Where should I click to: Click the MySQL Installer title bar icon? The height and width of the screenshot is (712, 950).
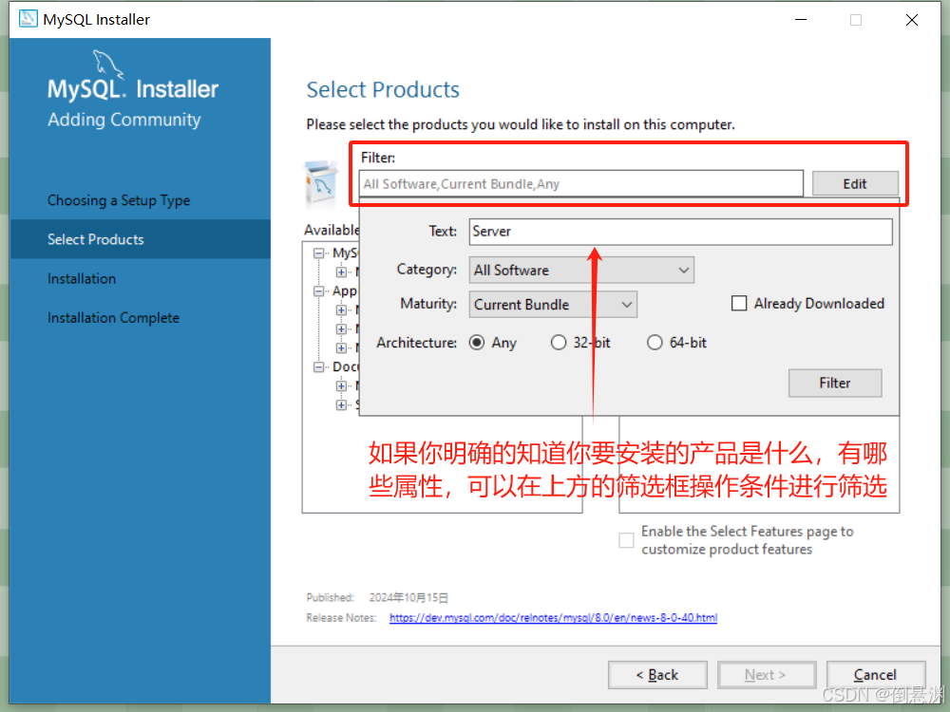point(28,19)
